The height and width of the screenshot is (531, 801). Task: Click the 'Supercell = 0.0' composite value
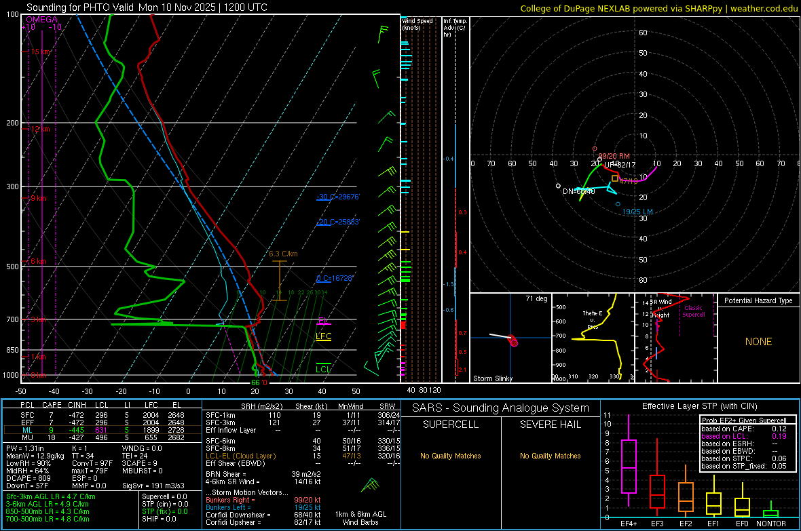point(164,497)
